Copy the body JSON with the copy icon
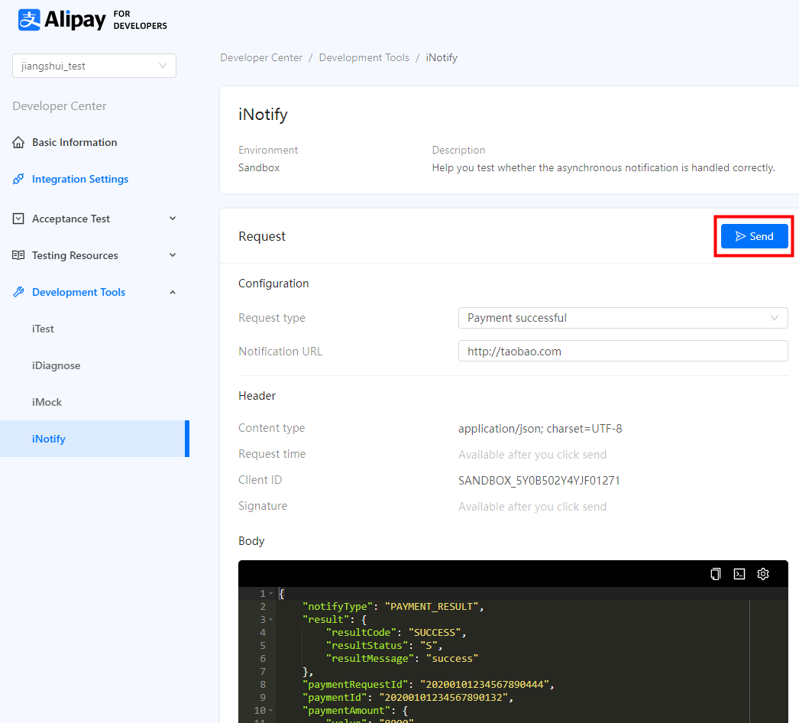Viewport: 799px width, 723px height. [x=716, y=574]
